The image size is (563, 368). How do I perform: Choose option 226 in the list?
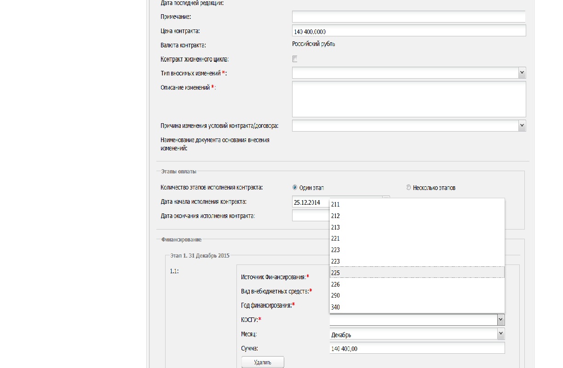tap(417, 284)
